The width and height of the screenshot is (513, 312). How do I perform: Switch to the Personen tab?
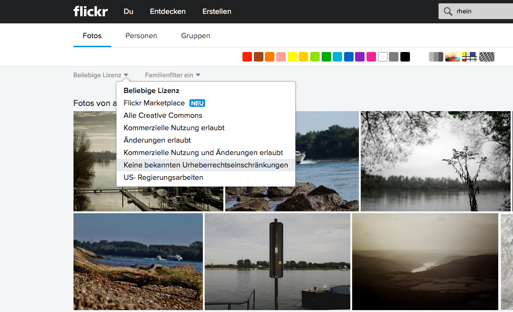point(141,36)
